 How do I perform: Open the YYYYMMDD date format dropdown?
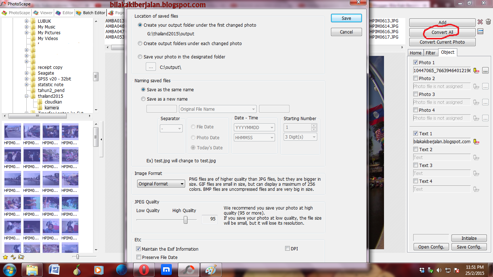tap(254, 127)
